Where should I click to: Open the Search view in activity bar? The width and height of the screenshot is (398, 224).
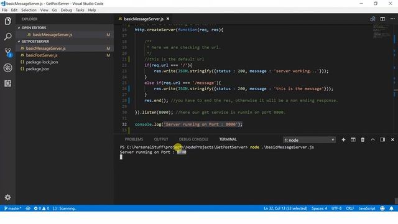click(x=7, y=37)
